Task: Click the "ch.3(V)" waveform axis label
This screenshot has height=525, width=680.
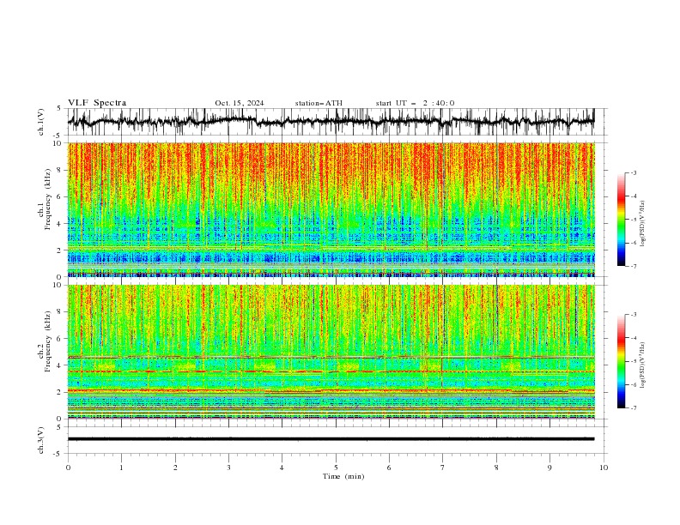Action: [41, 440]
